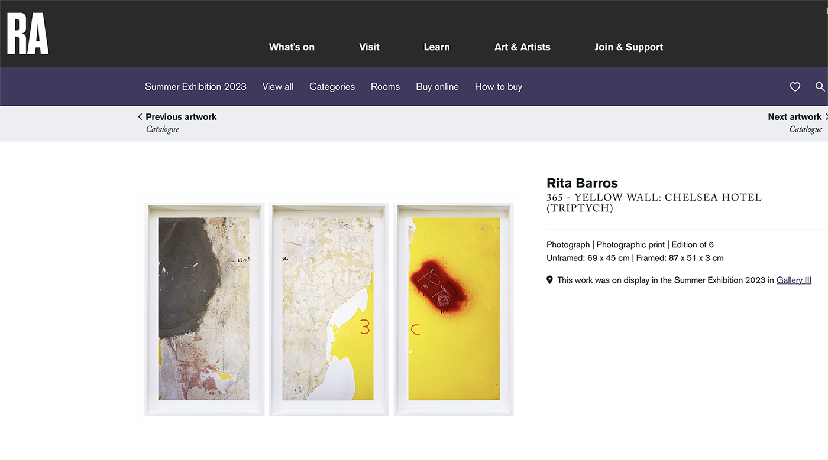Go to Buy online
828x460 pixels.
[x=437, y=87]
